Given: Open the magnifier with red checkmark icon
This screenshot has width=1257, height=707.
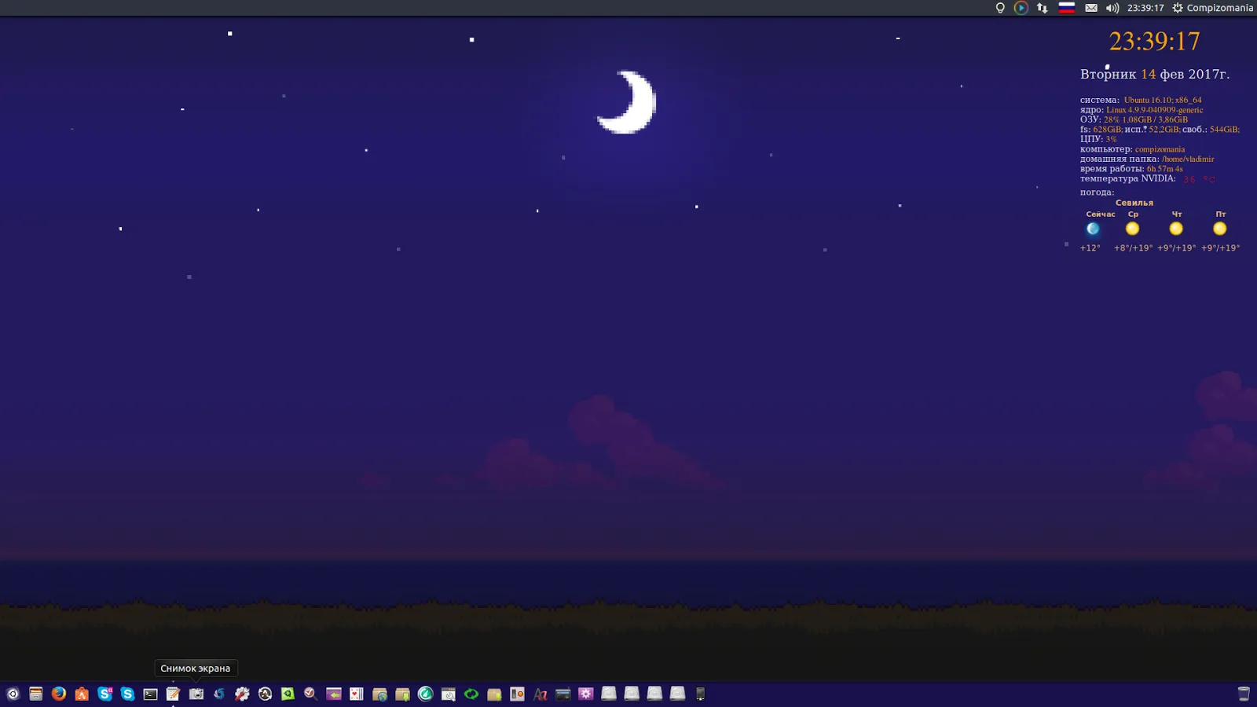Looking at the screenshot, I should coord(311,694).
